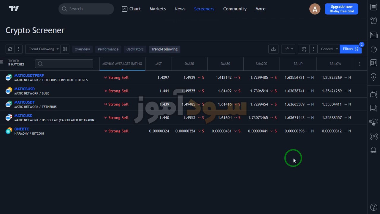Click the Chart icon in navigation
The height and width of the screenshot is (214, 380).
click(x=125, y=9)
